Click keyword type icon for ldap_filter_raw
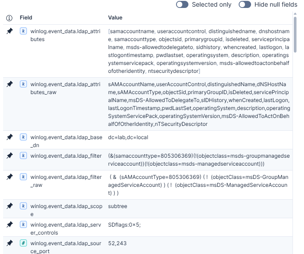 point(23,177)
